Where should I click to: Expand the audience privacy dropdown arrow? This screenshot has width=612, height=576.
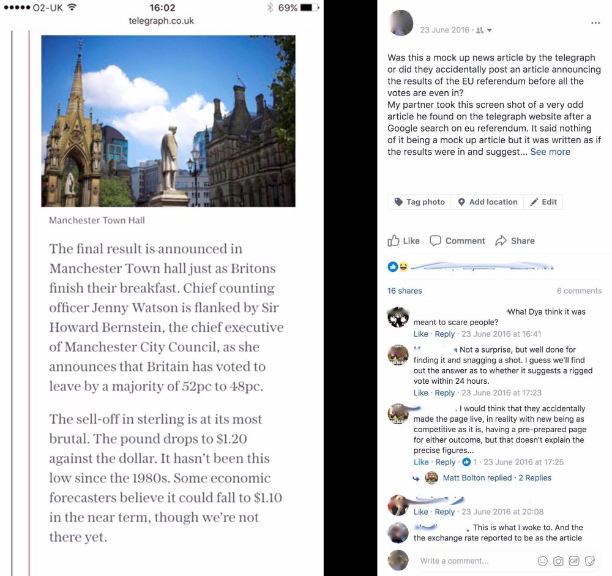click(489, 31)
